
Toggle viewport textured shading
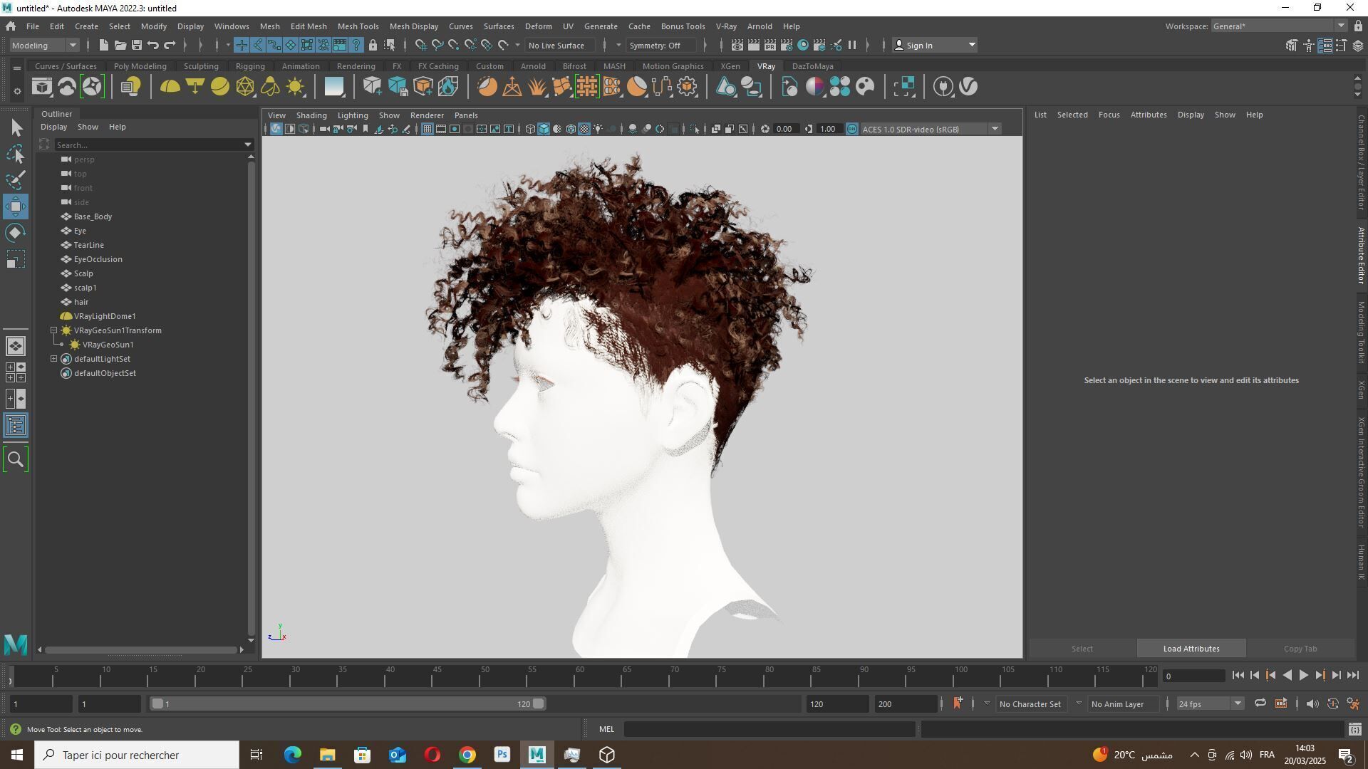click(584, 129)
